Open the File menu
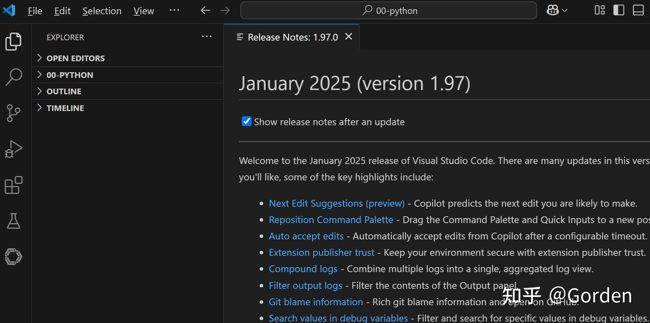 [x=35, y=11]
